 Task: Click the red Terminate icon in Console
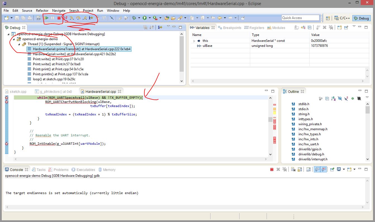point(272,169)
